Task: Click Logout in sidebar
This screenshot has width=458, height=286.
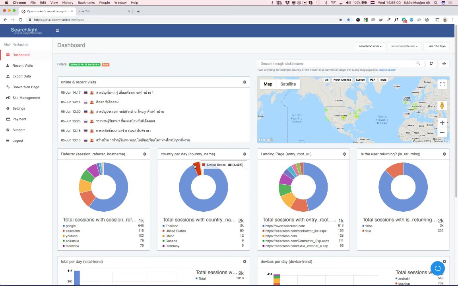Action: (x=17, y=141)
